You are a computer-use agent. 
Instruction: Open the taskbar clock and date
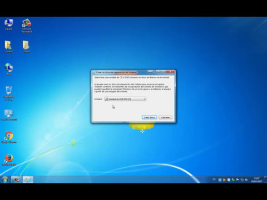pos(256,180)
